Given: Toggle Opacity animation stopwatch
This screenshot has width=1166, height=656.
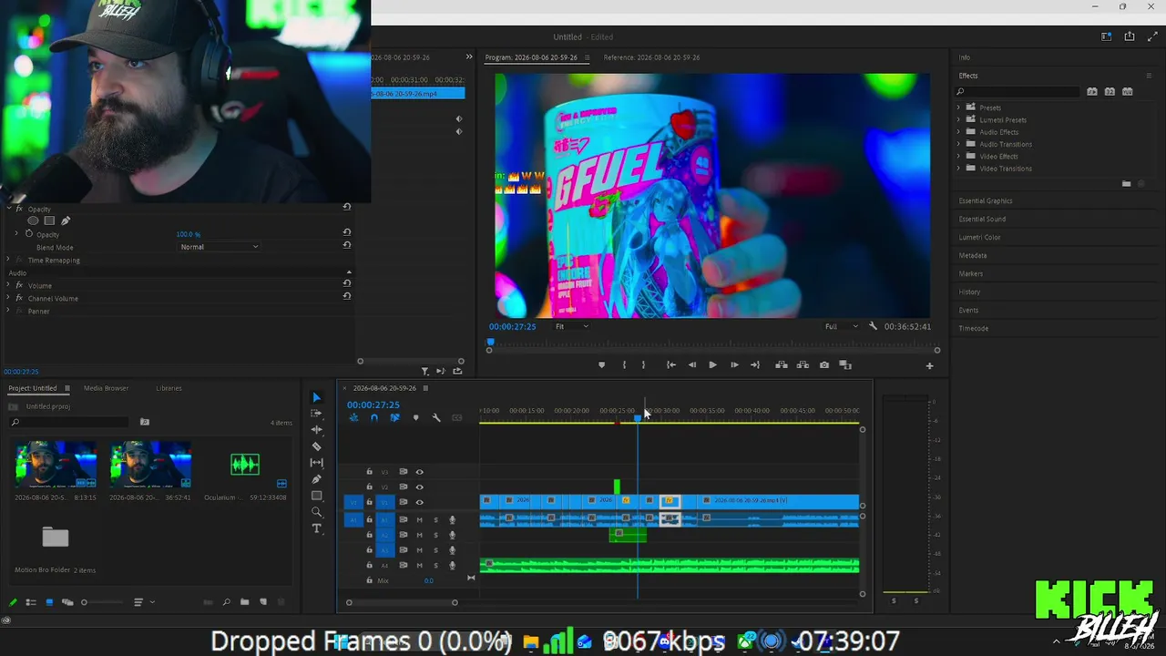Looking at the screenshot, I should point(29,234).
